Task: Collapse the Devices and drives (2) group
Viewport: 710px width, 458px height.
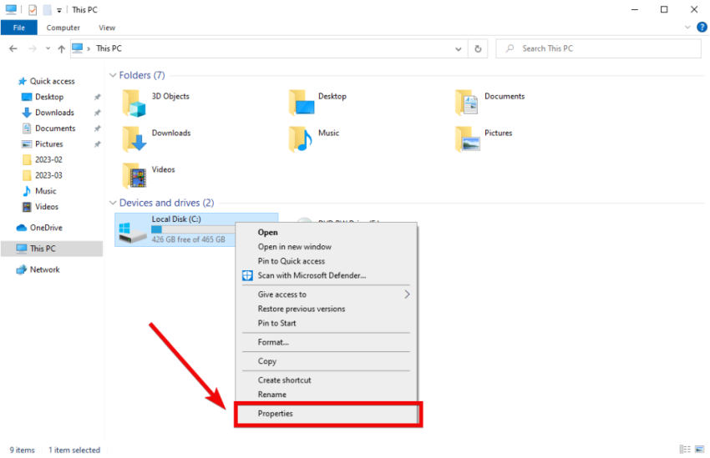Action: (x=113, y=203)
